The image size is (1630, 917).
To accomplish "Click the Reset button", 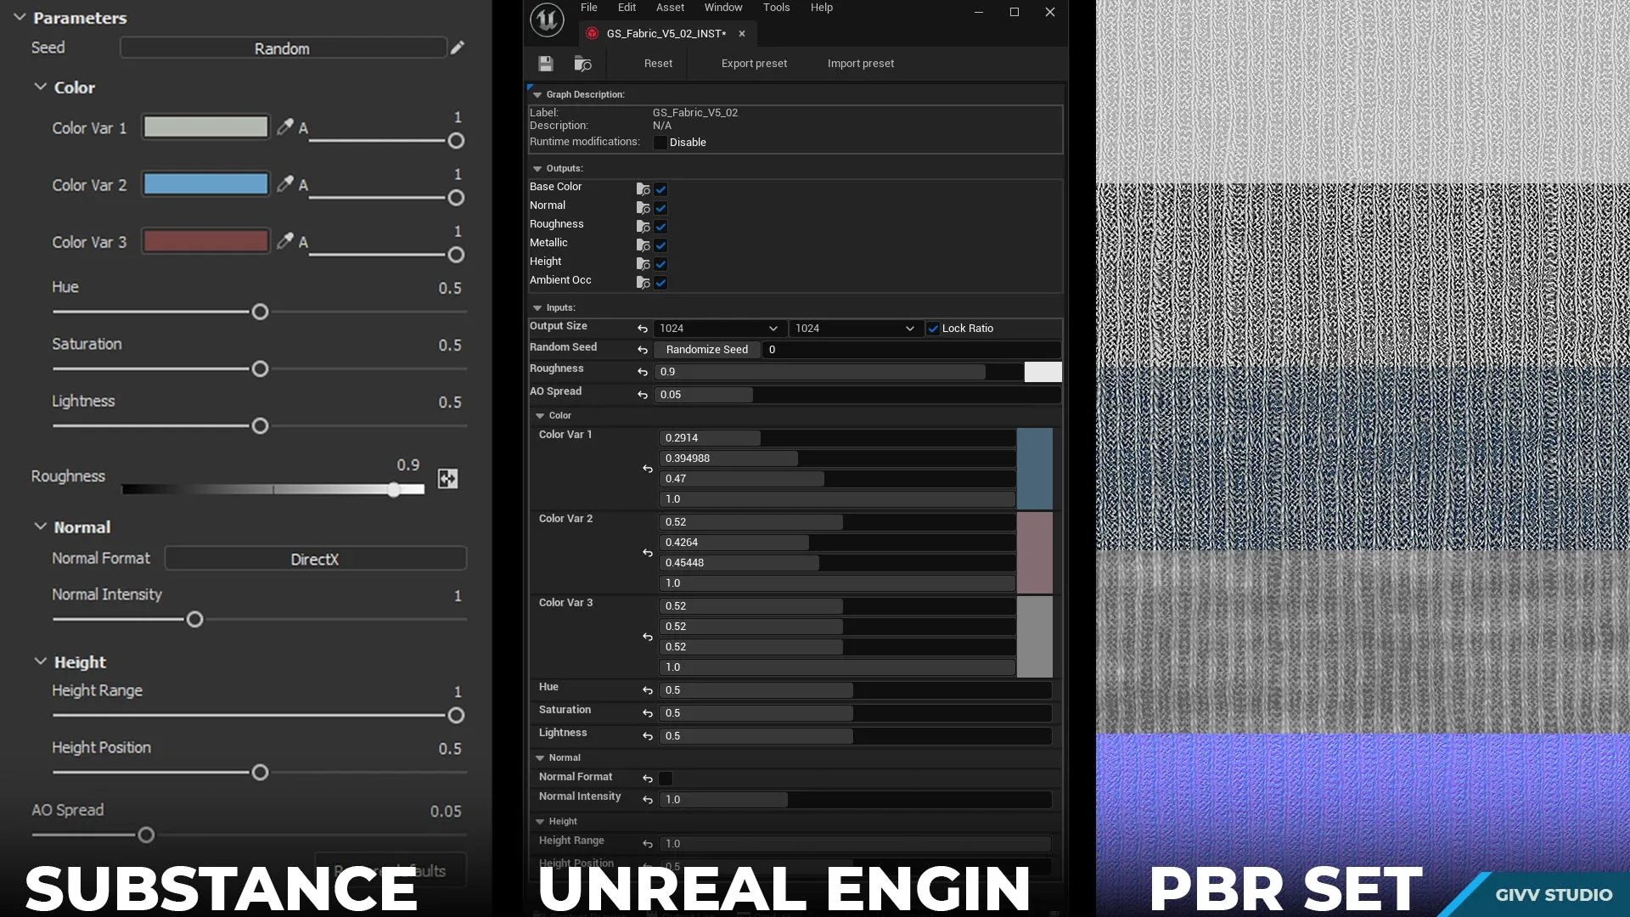I will pos(658,64).
